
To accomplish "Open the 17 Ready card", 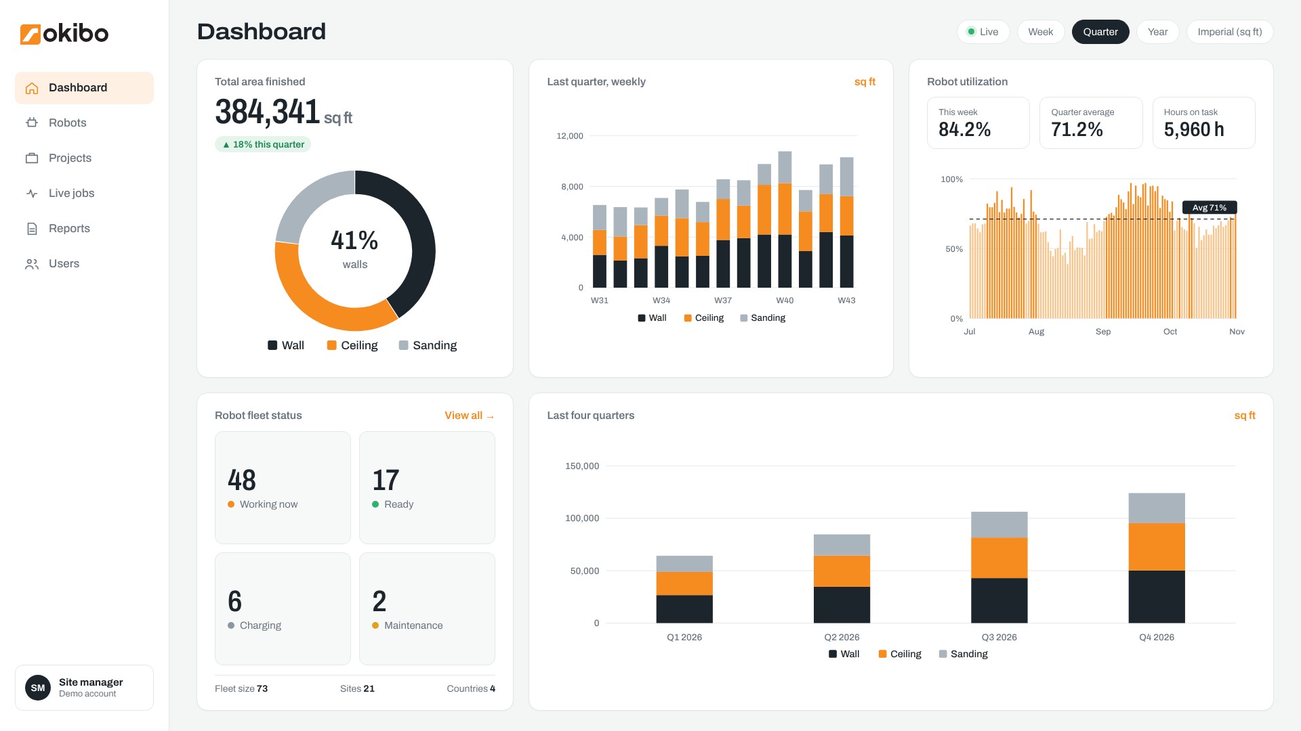I will pyautogui.click(x=427, y=488).
